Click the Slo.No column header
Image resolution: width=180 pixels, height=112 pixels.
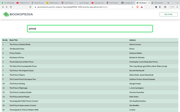pyautogui.click(x=5, y=40)
